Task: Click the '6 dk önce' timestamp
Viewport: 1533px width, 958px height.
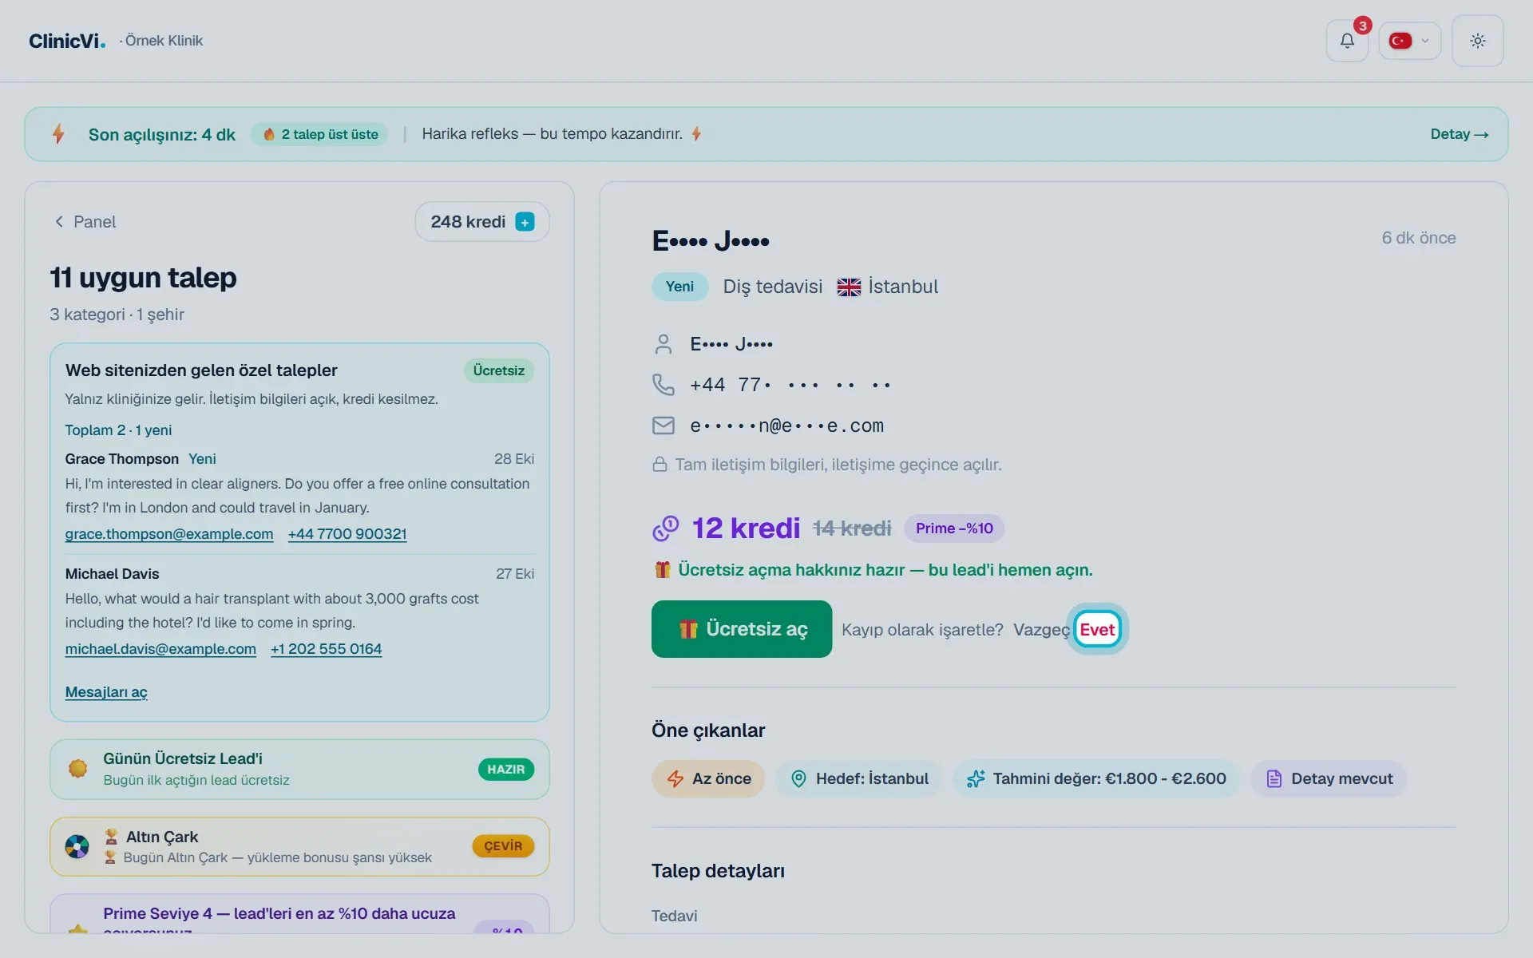Action: pos(1419,238)
